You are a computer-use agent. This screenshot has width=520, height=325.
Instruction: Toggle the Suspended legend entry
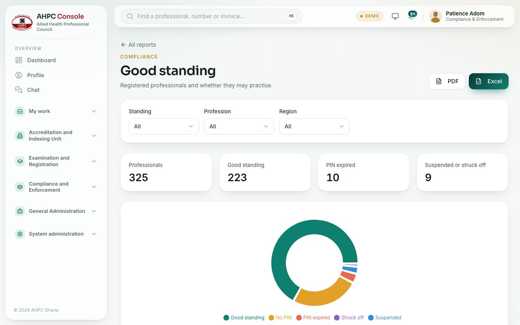coord(385,318)
